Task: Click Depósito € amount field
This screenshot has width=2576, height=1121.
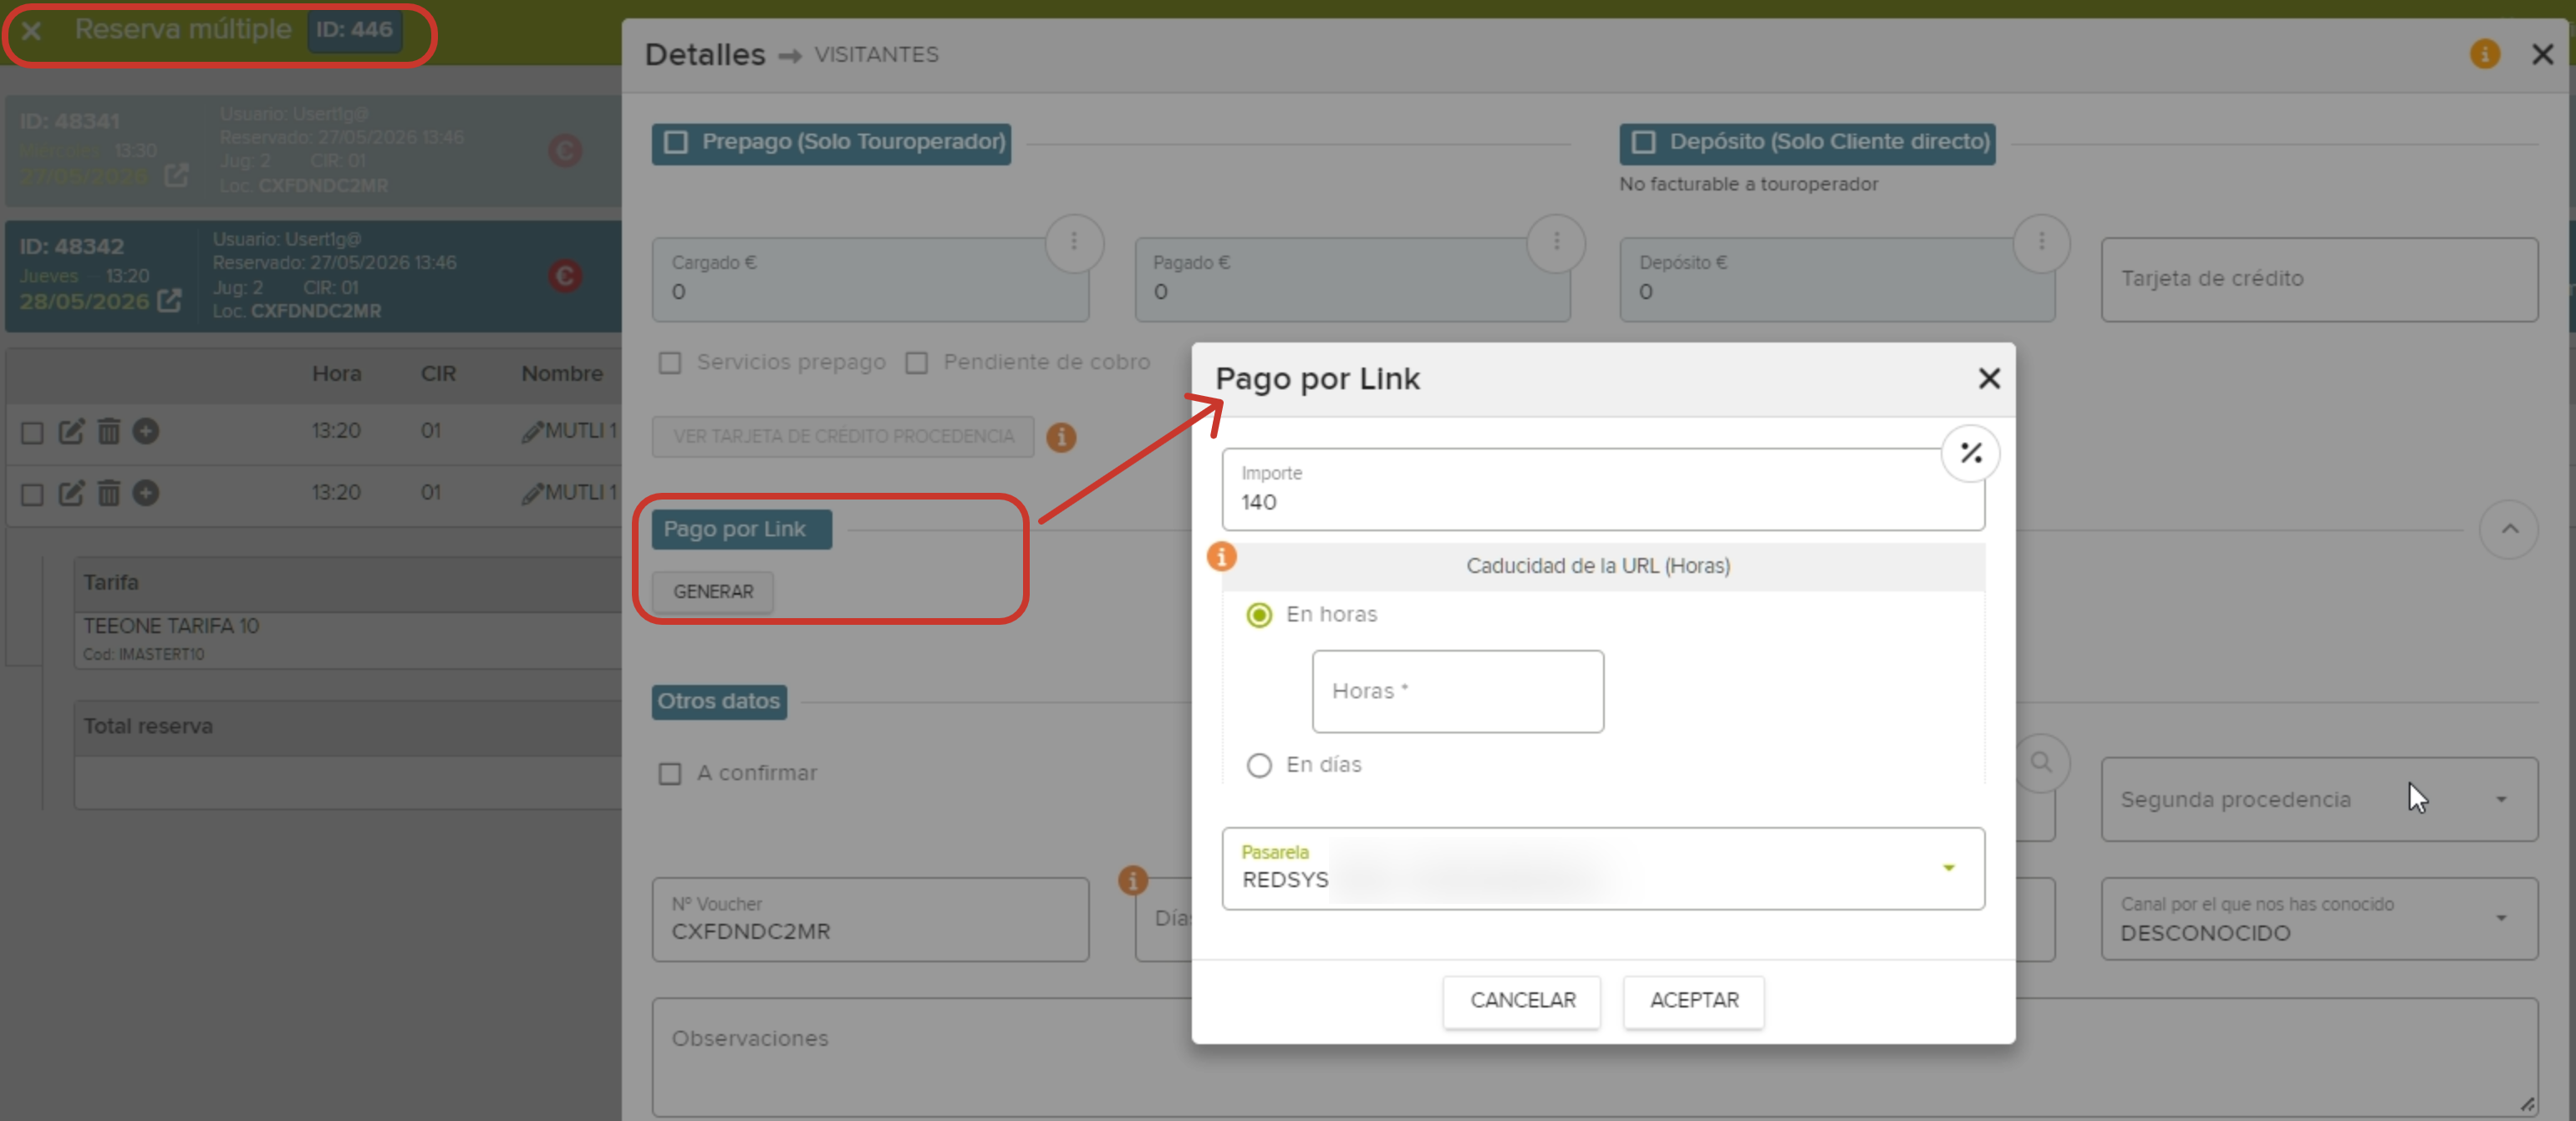Action: [1837, 280]
